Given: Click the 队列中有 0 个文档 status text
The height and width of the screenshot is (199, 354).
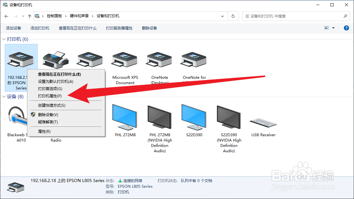Looking at the screenshot, I should (196, 181).
